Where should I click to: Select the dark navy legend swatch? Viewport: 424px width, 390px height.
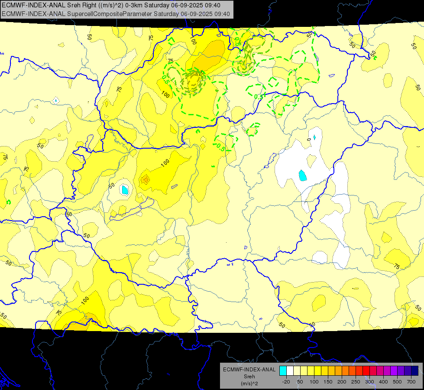click(x=415, y=371)
